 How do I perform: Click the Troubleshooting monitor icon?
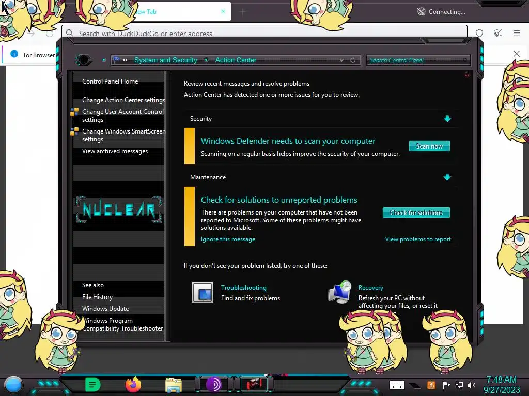coord(203,292)
